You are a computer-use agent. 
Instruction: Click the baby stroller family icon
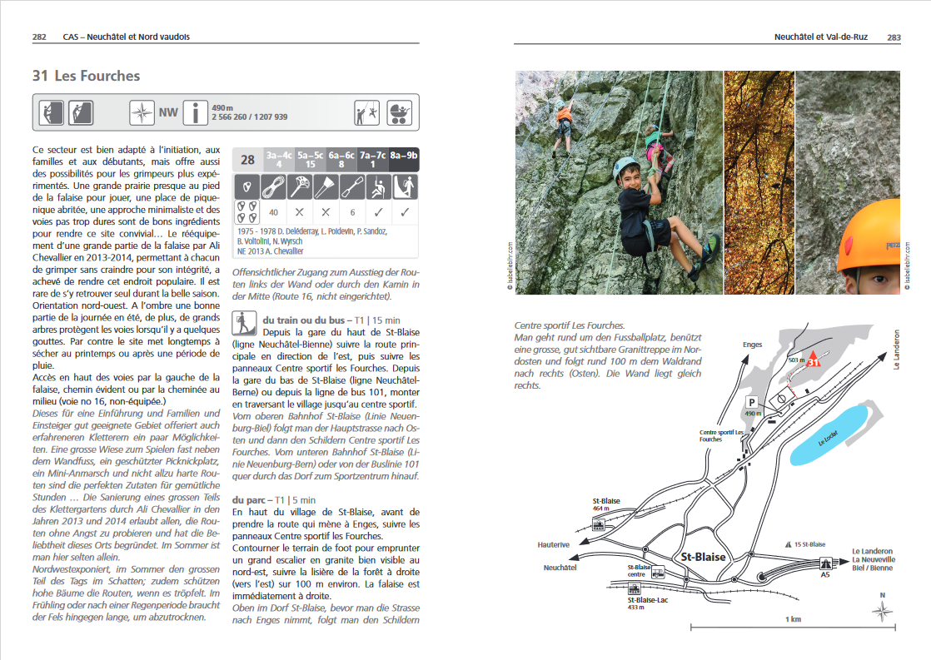(399, 112)
